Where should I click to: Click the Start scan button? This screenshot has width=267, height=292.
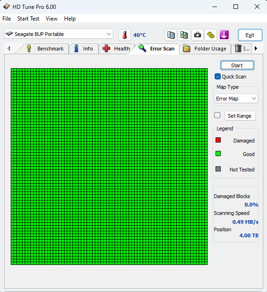click(237, 65)
